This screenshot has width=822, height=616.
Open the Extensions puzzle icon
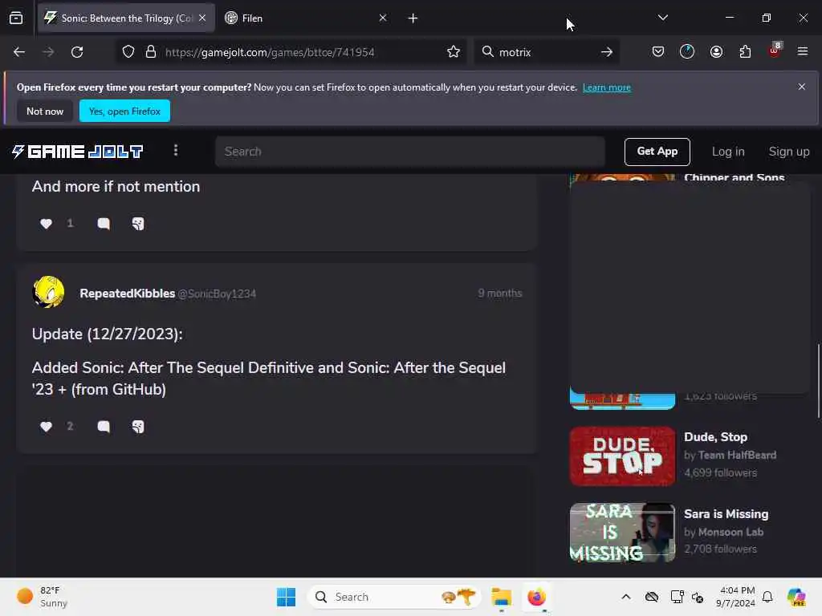coord(745,52)
